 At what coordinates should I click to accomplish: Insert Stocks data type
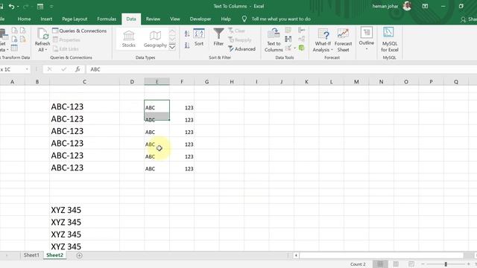point(129,39)
